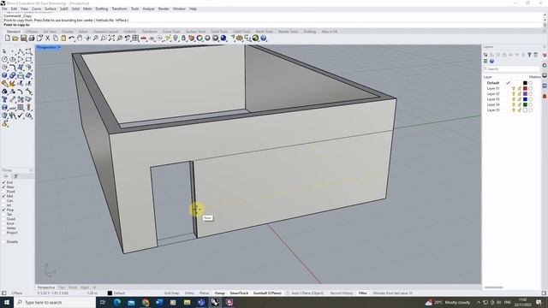Viewport: 548px width, 308px height.
Task: Enable the Cen osnap checkbox
Action: [x=3, y=200]
